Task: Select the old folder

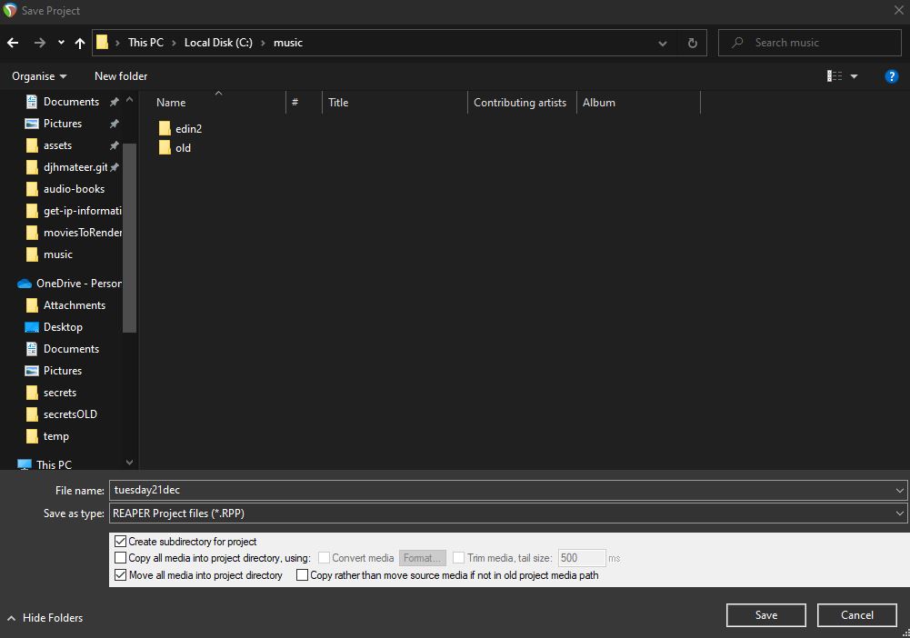Action: pos(183,148)
